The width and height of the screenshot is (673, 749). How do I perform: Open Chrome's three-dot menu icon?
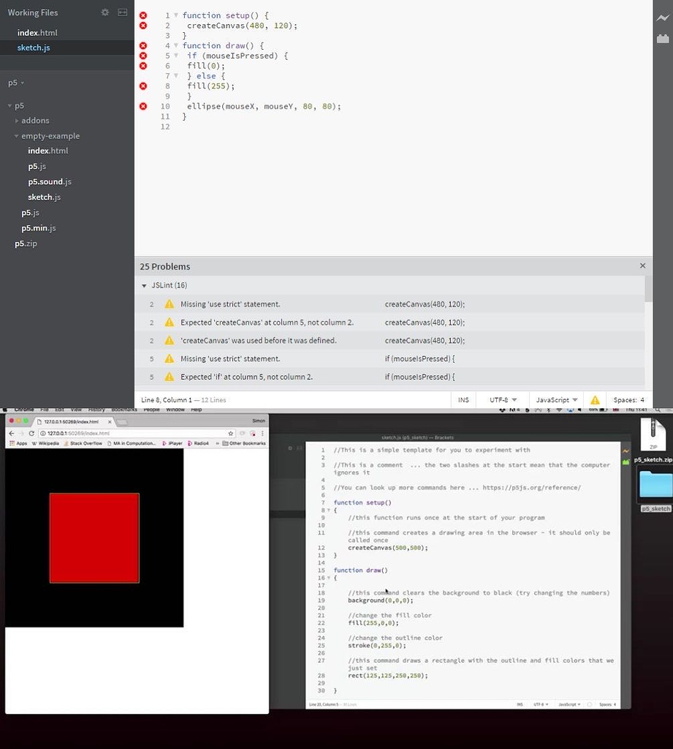(261, 433)
